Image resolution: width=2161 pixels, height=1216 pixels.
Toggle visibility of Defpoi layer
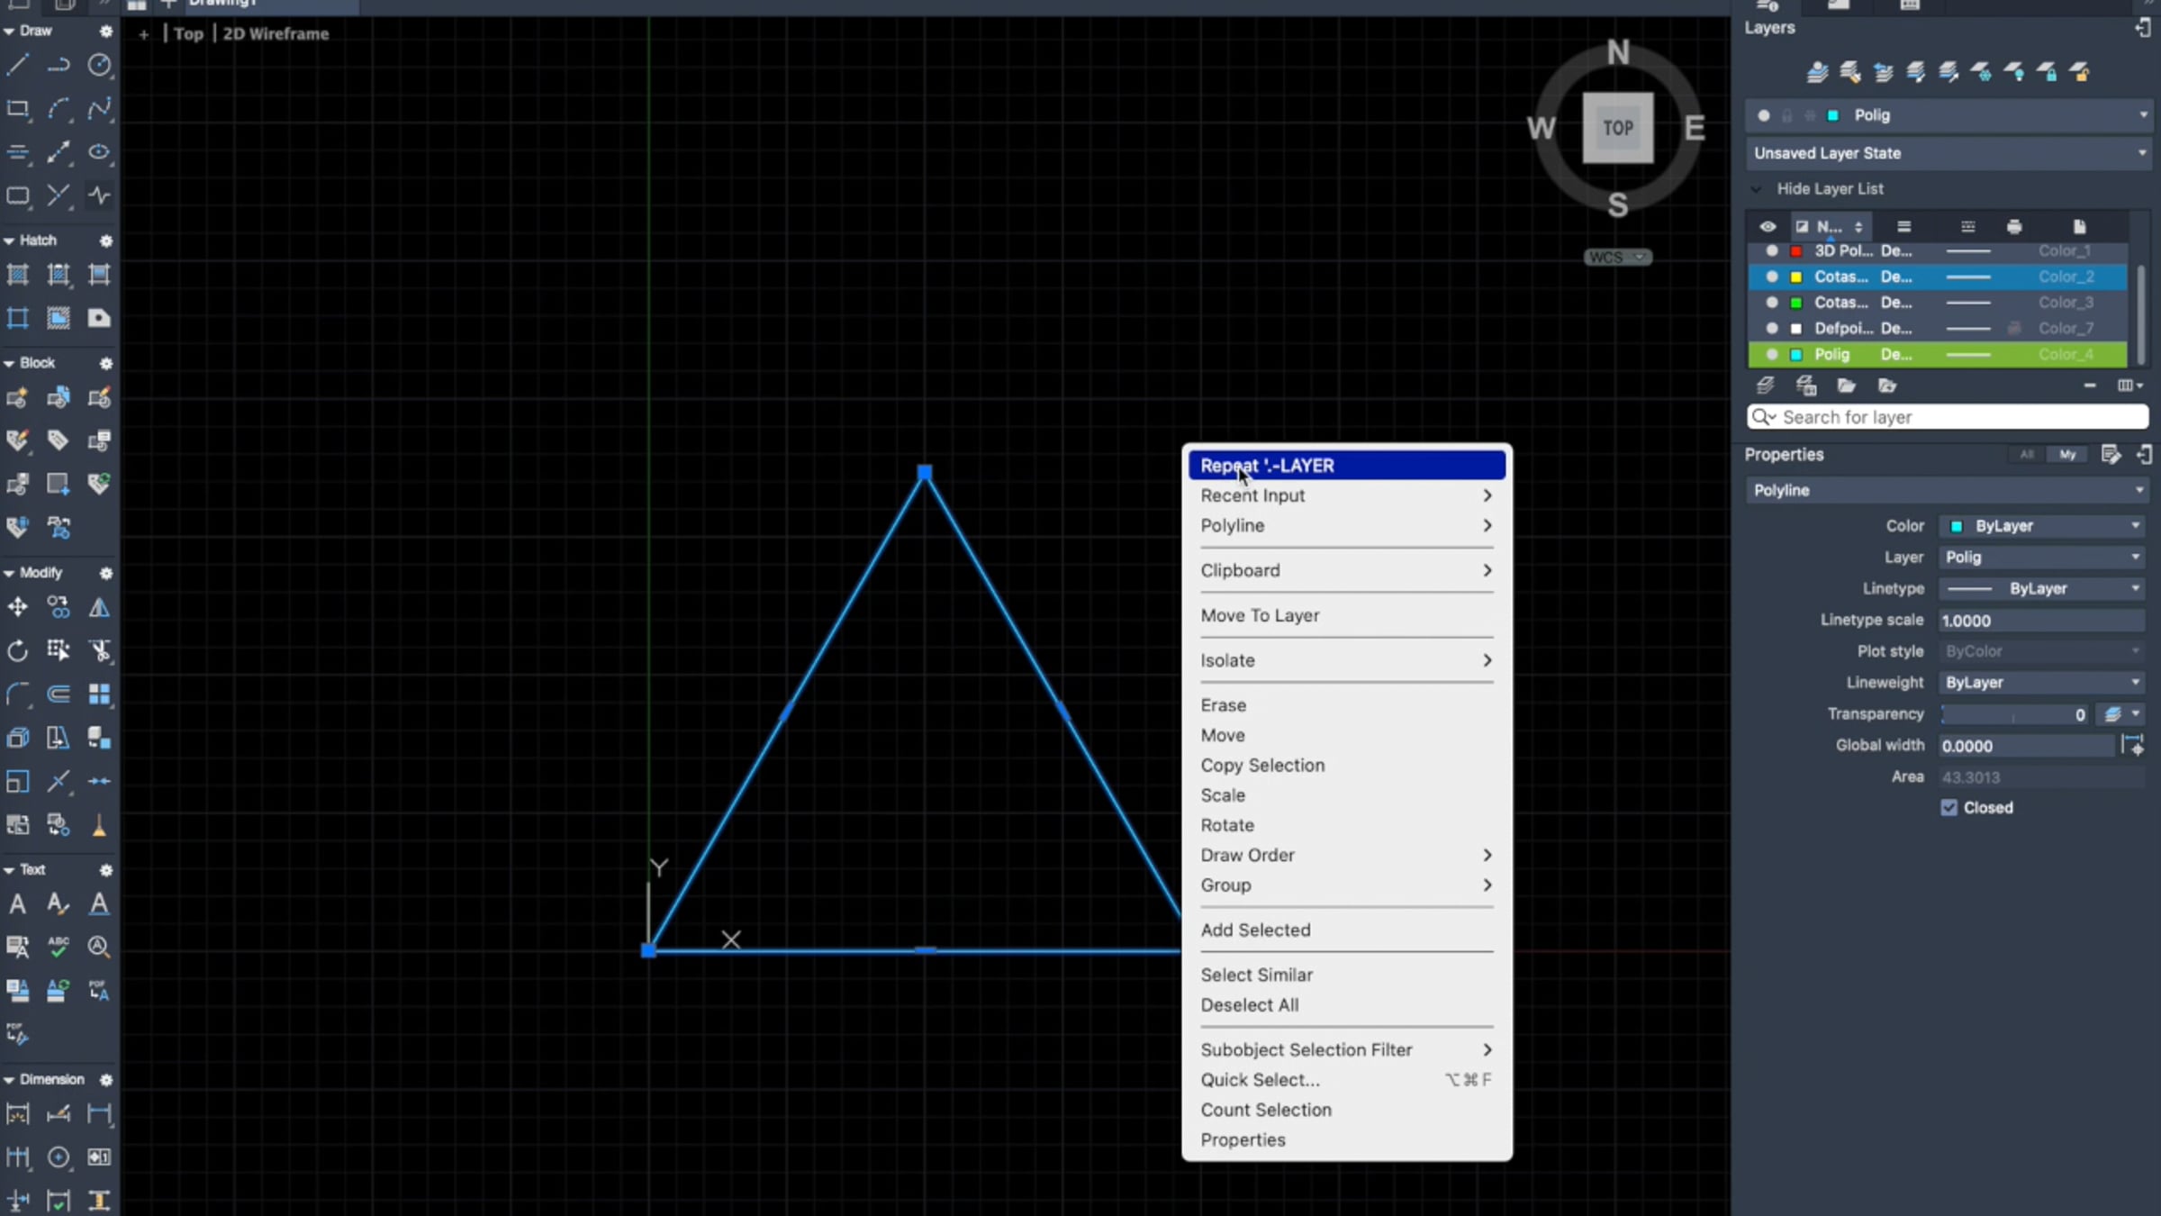1771,329
